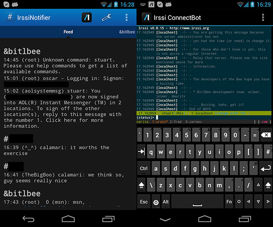Tap the Irssi ConnectBot app logo
This screenshot has width=273, height=227.
pyautogui.click(x=147, y=17)
